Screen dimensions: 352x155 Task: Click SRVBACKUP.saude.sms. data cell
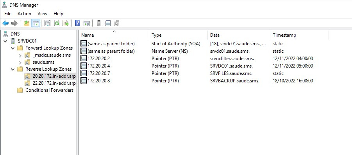[234, 80]
